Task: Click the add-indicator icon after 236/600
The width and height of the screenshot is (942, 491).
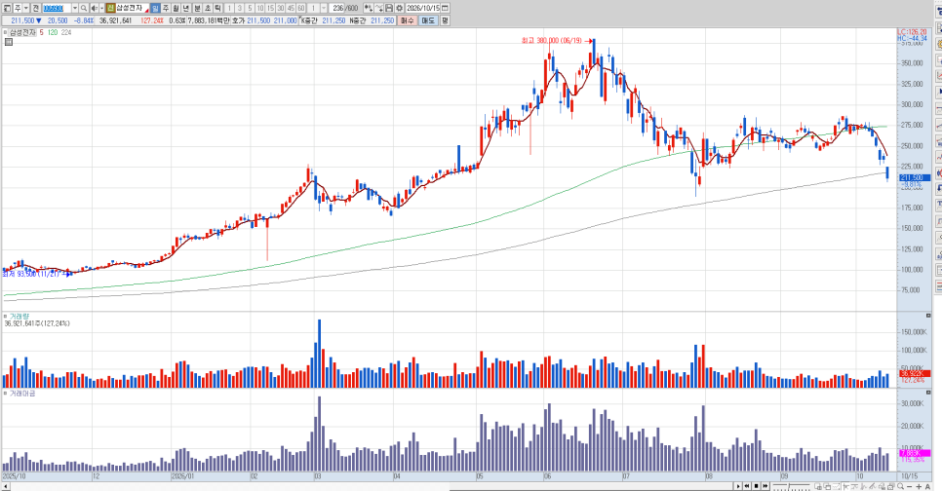Action: 369,8
